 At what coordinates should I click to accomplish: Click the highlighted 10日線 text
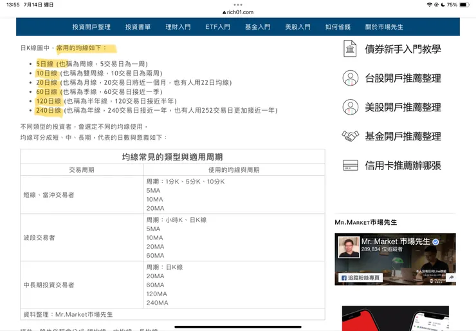click(46, 73)
